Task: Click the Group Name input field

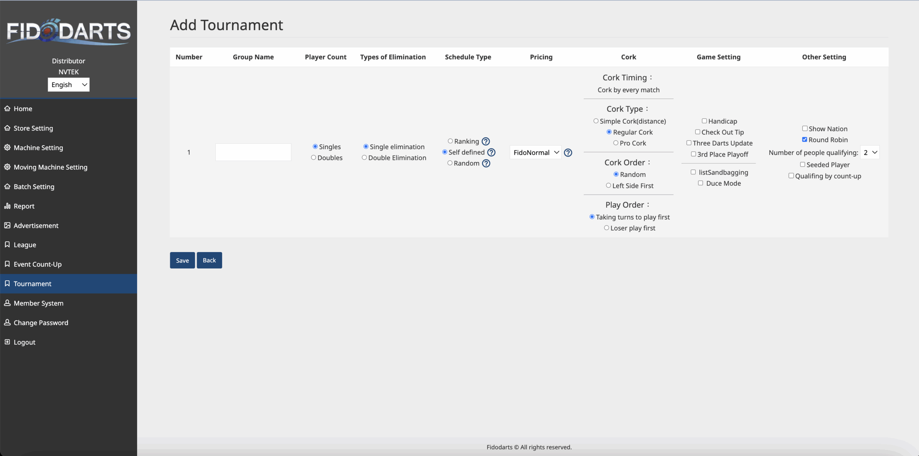Action: pos(253,152)
